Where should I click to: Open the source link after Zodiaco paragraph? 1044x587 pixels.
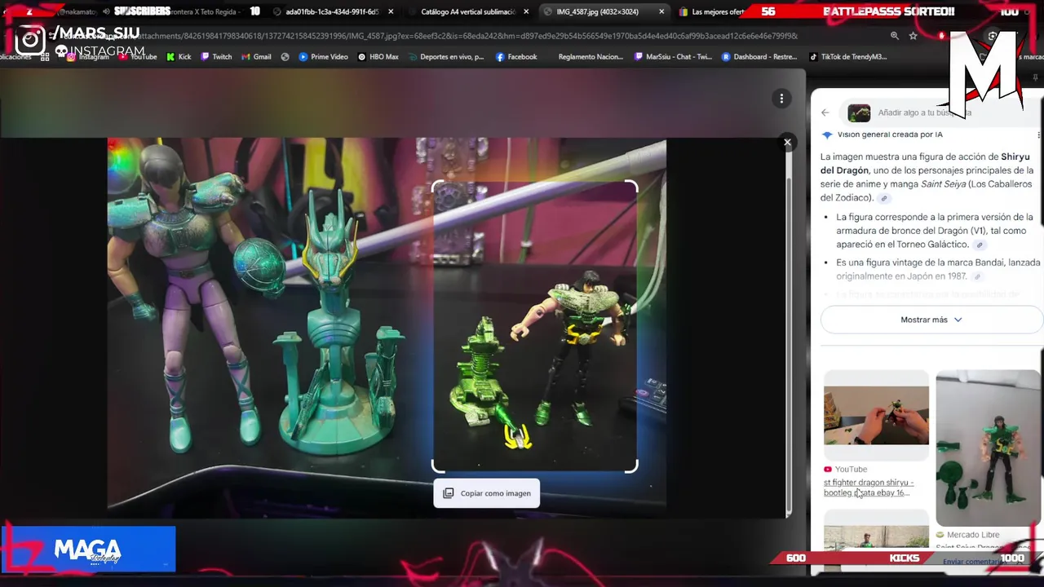pos(883,198)
